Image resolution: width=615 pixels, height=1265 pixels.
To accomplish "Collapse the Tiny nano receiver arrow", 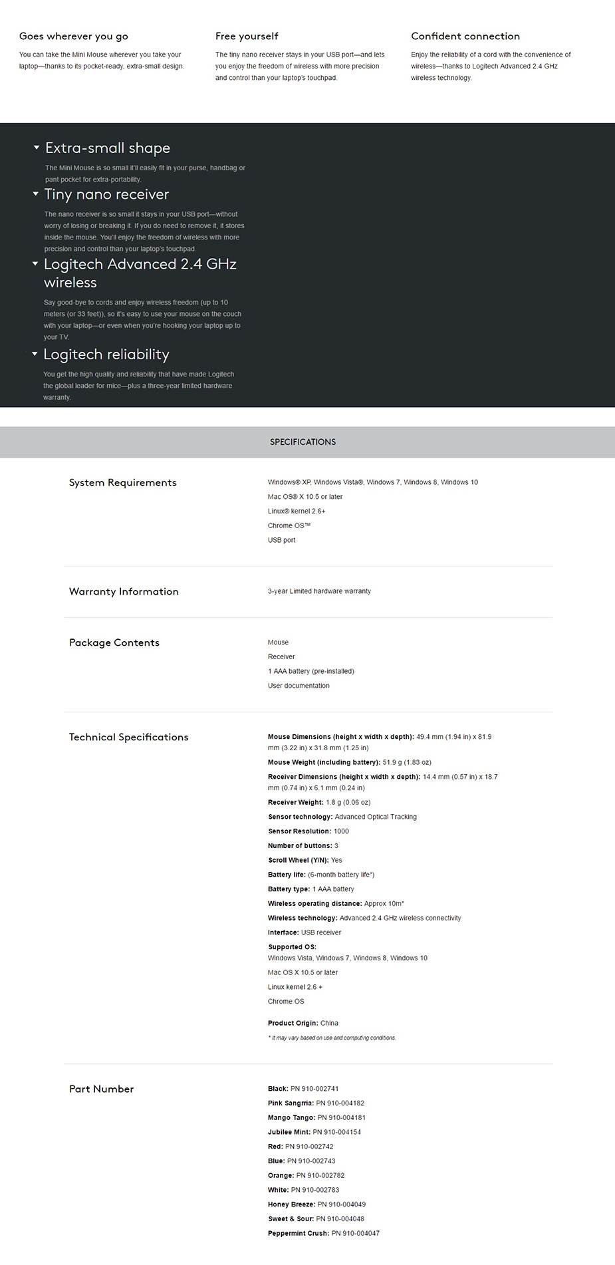I will coord(35,194).
